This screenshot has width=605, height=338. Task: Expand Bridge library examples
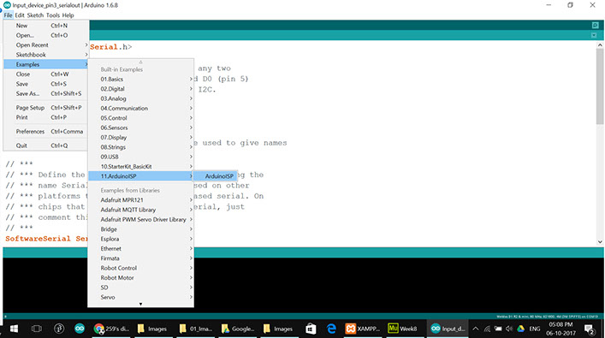(x=141, y=229)
